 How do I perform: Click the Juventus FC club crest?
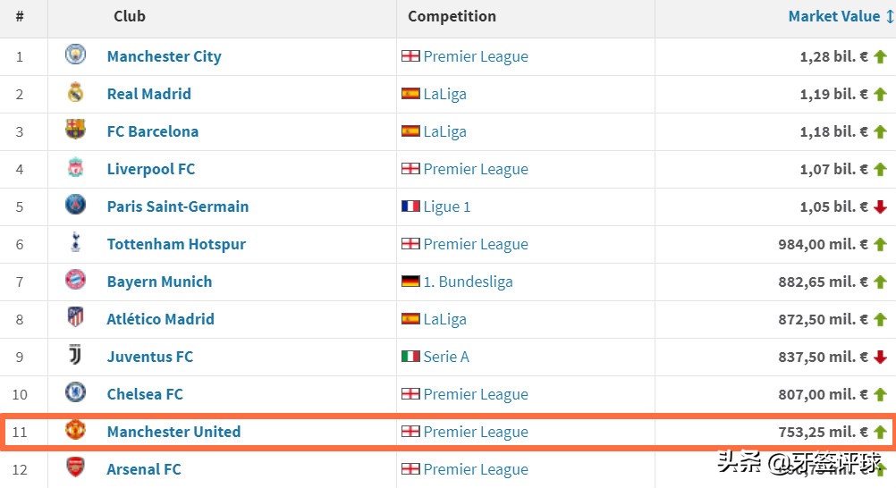(76, 356)
